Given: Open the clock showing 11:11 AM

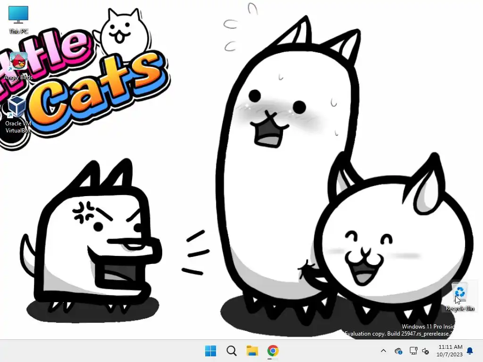Looking at the screenshot, I should pos(450,351).
